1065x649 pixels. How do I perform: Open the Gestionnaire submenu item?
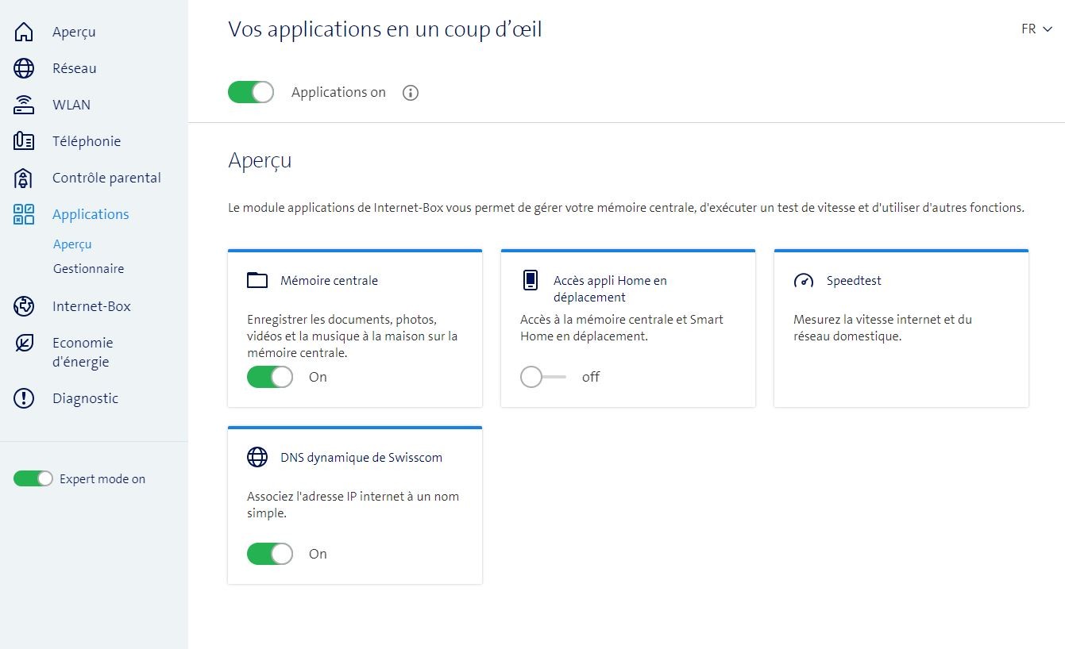(88, 269)
